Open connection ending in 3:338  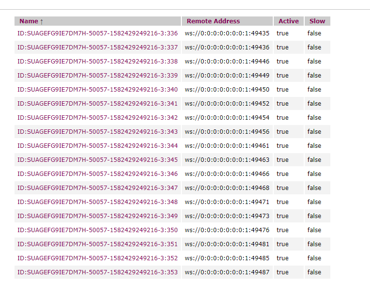98,62
